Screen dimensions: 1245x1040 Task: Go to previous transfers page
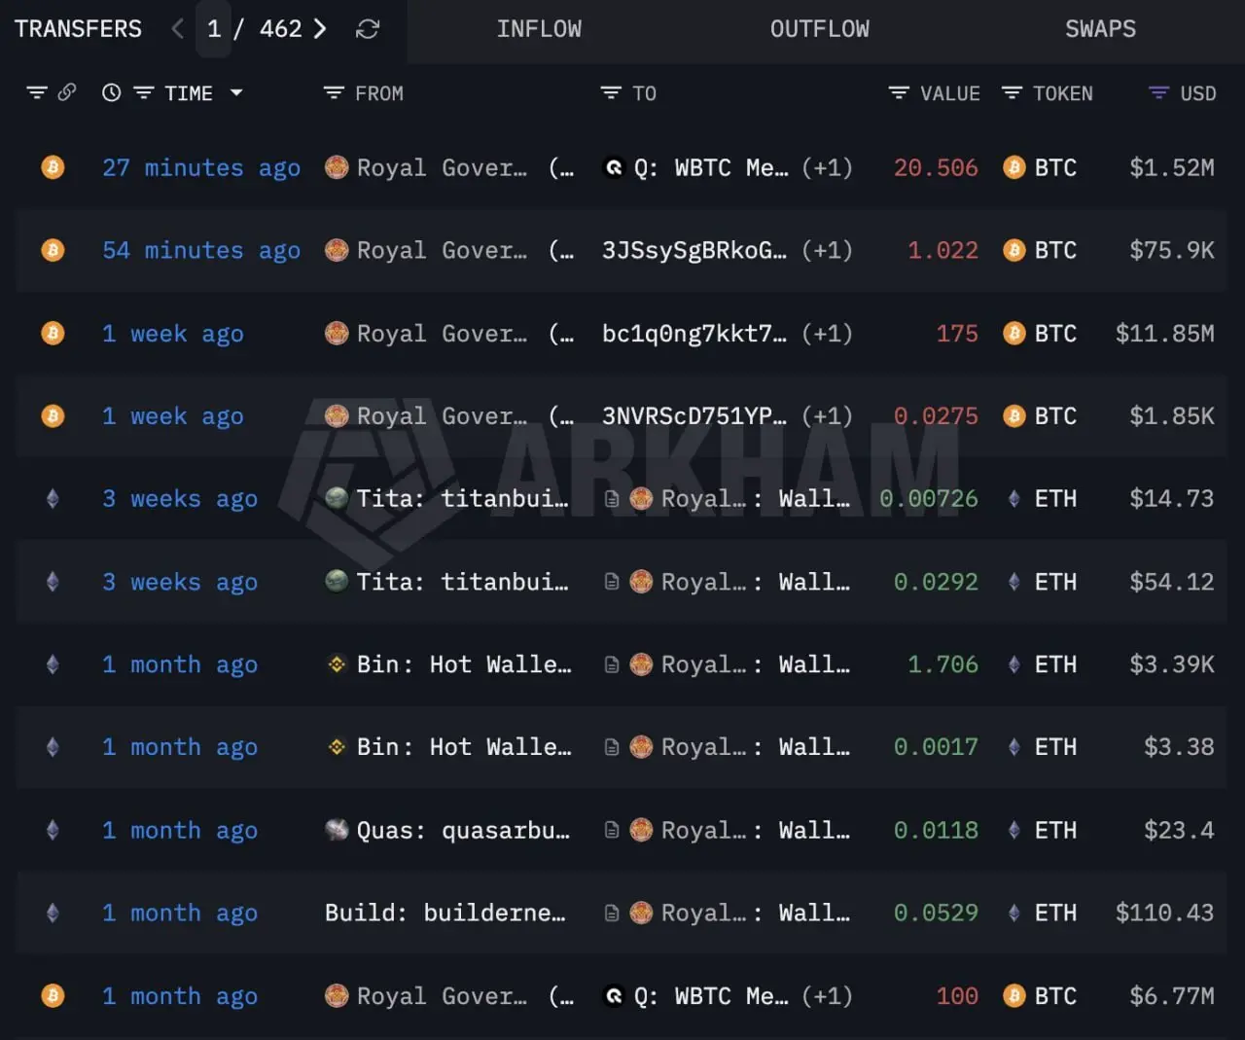click(177, 29)
